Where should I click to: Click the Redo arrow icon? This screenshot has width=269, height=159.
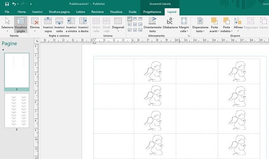click(22, 4)
